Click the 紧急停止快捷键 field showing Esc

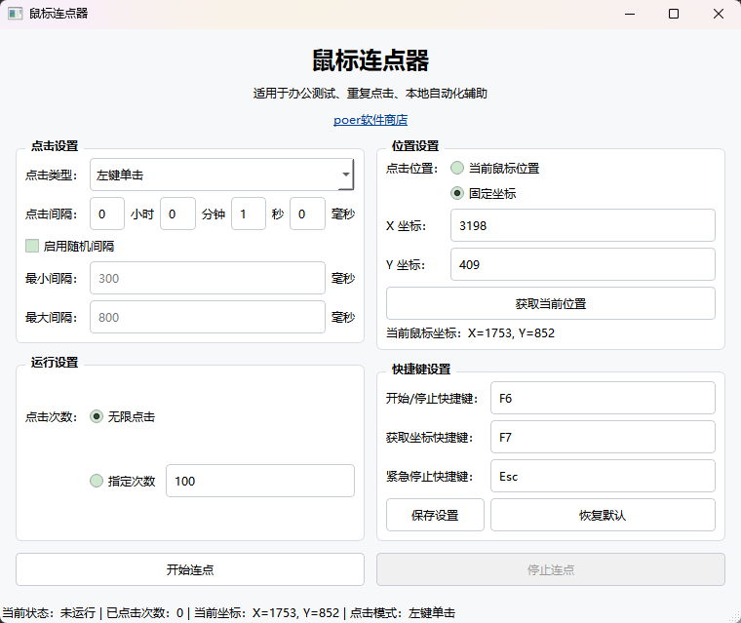click(x=603, y=476)
